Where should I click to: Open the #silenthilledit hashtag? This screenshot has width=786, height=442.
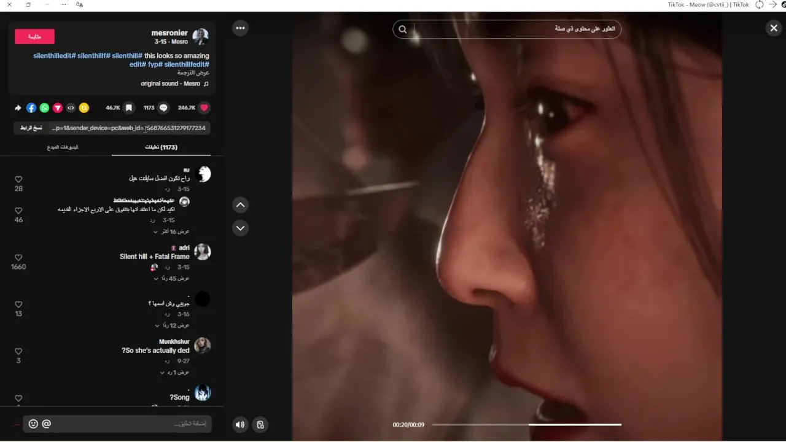click(55, 56)
